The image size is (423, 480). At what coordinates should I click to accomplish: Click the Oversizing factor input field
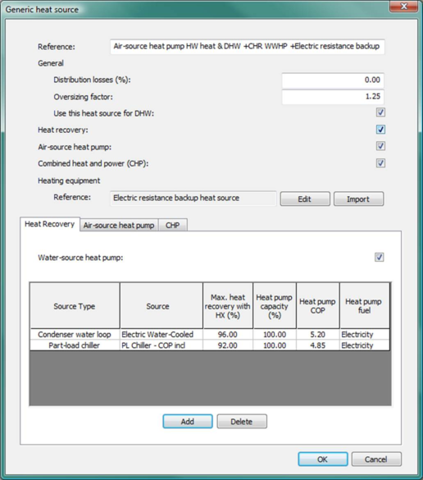point(333,97)
